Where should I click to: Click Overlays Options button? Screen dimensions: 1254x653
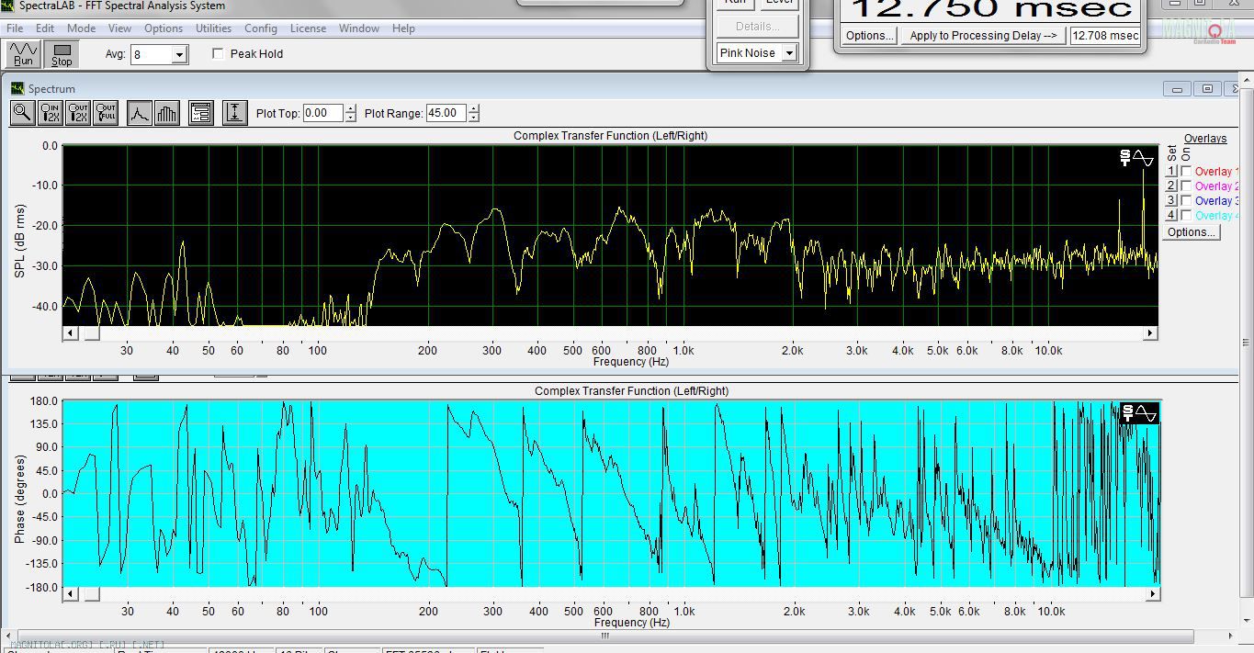click(x=1191, y=232)
